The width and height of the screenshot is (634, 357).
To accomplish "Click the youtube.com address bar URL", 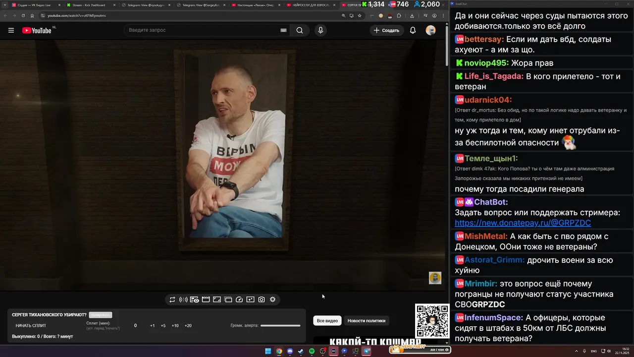I will [77, 15].
